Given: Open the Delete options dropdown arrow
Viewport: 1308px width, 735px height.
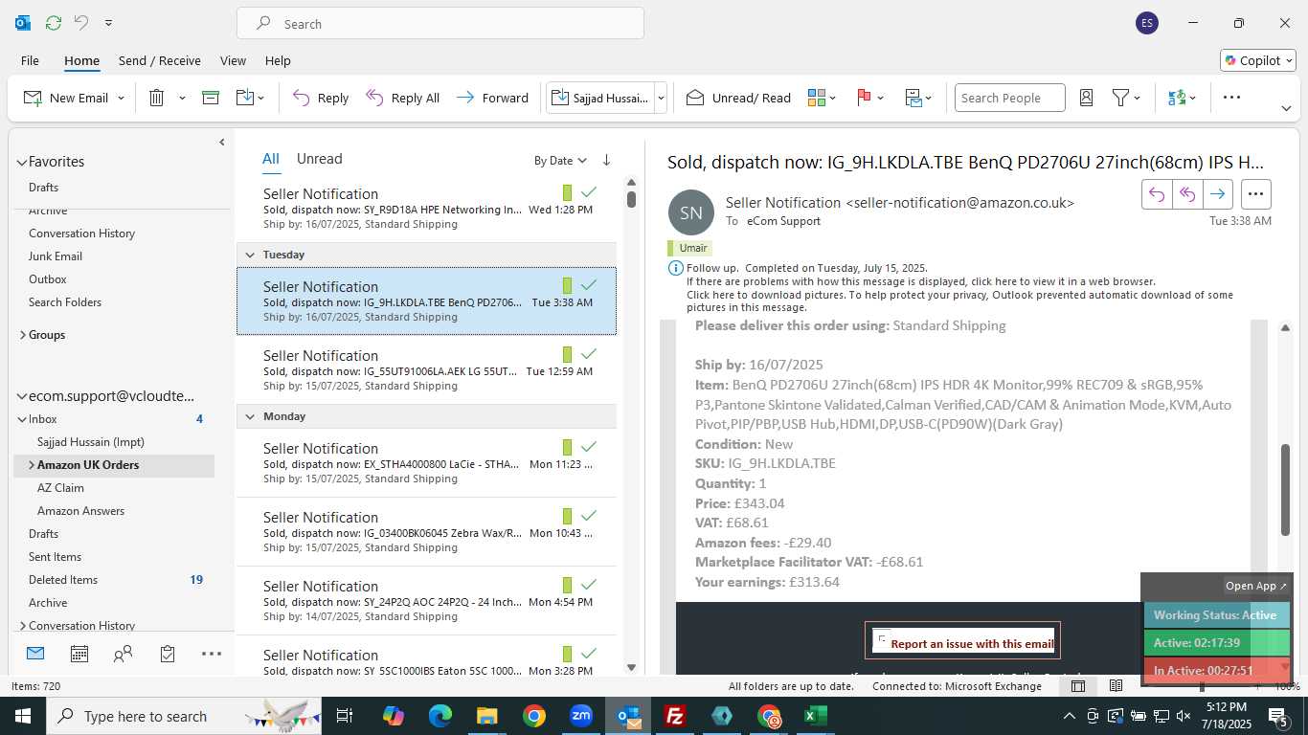Looking at the screenshot, I should tap(182, 98).
